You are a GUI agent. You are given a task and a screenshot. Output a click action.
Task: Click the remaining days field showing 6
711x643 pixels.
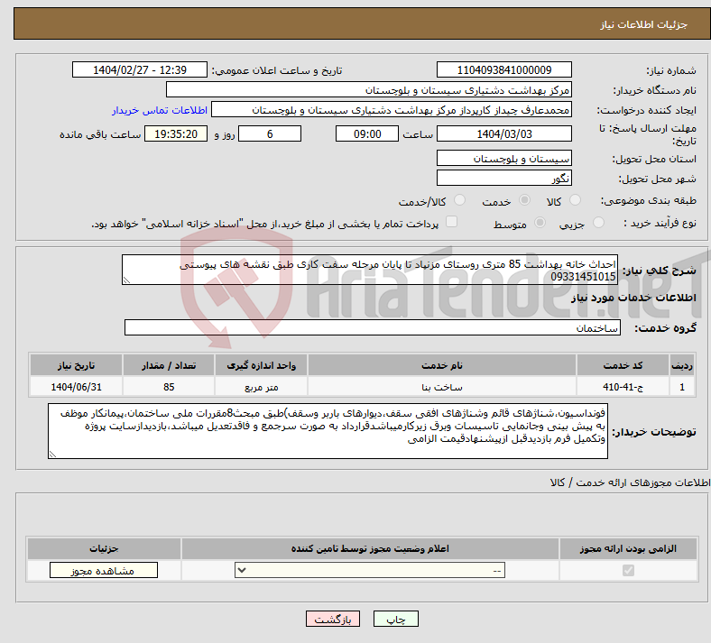[x=270, y=133]
